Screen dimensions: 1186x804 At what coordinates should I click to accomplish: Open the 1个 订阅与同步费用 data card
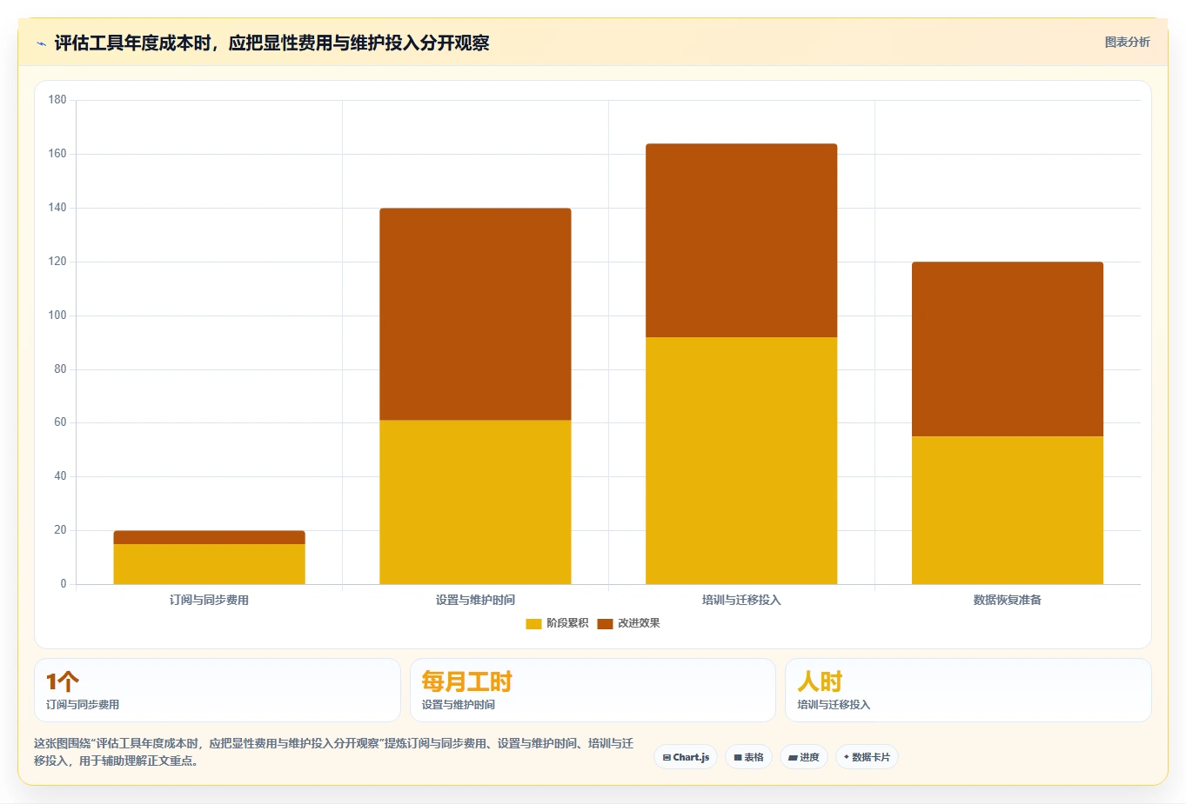(218, 690)
